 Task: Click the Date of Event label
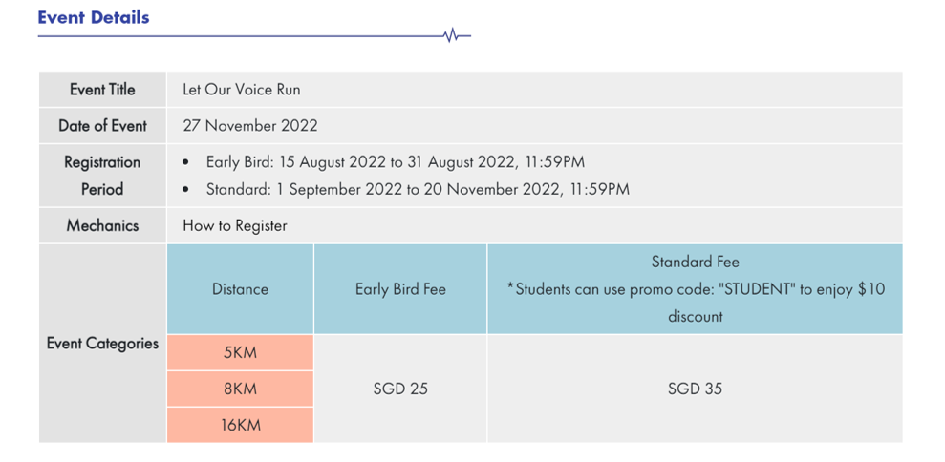pyautogui.click(x=102, y=126)
